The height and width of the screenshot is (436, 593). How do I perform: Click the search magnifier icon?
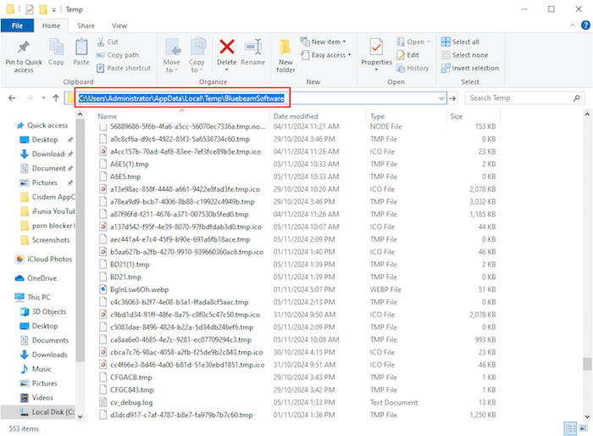point(576,98)
